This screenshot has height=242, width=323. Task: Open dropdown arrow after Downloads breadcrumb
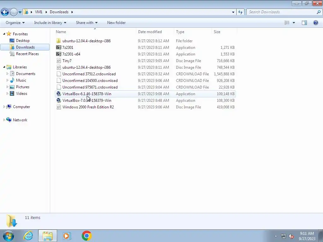72,12
